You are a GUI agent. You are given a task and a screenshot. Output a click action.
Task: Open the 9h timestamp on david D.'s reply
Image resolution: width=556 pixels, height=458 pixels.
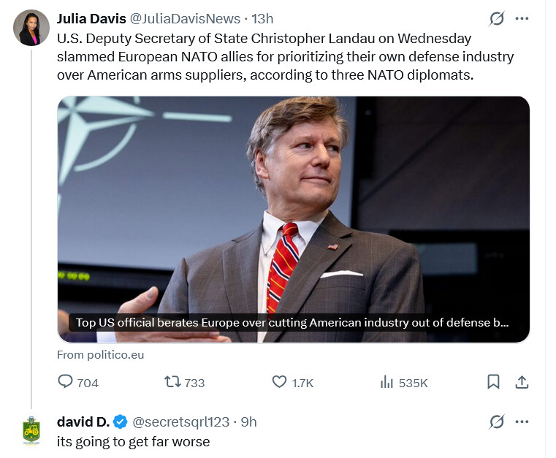coord(248,422)
